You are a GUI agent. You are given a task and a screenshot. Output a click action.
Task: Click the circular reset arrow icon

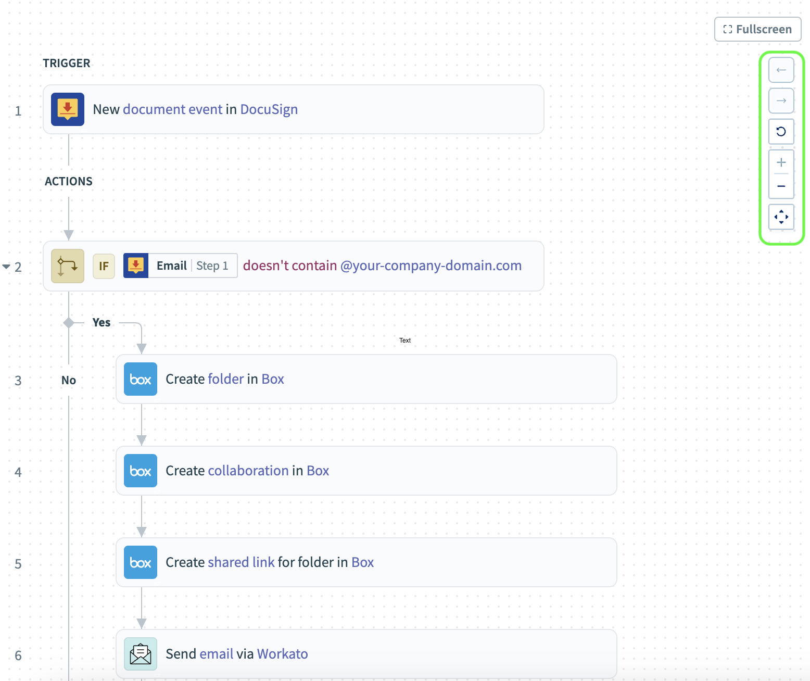coord(781,131)
